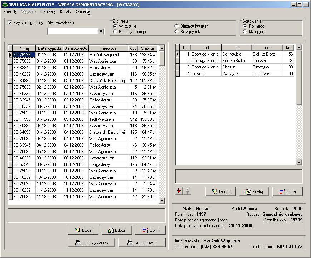
Task: Open the Opcje menu
Action: click(x=81, y=11)
